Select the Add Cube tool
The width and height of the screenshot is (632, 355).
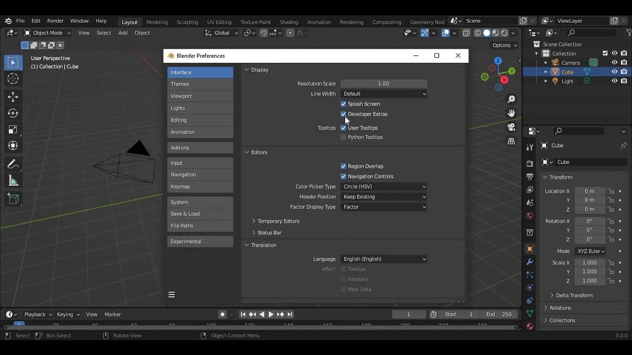[13, 199]
